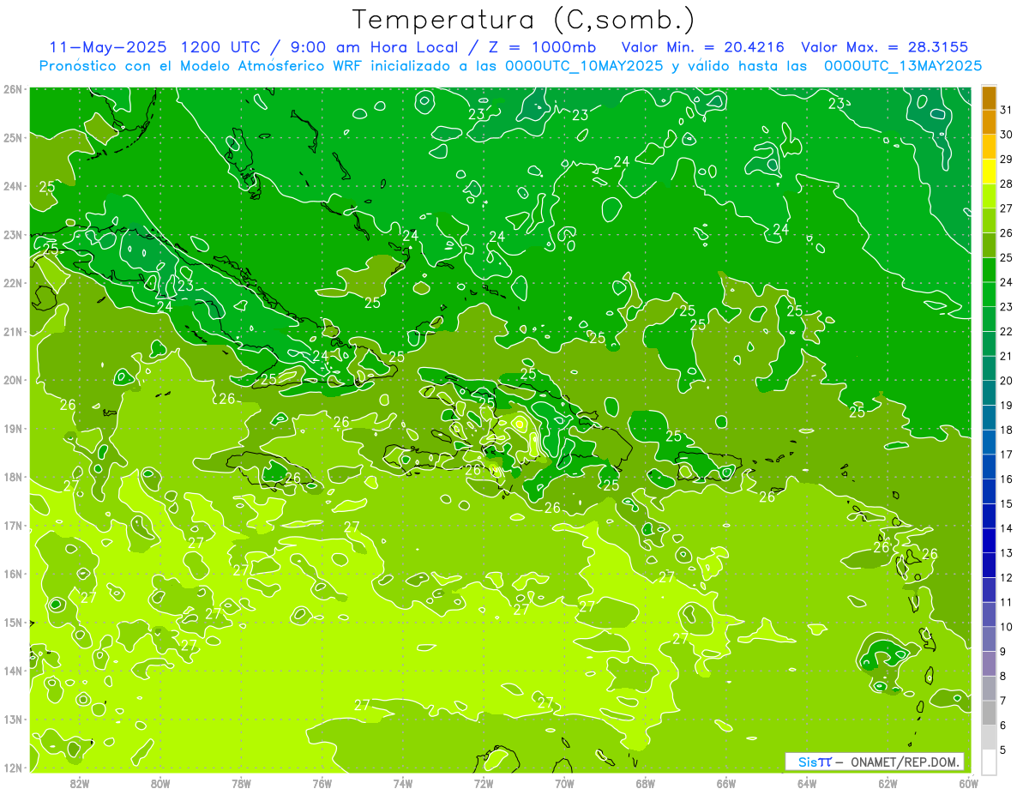Click the 21 label on the color scale

point(1007,356)
